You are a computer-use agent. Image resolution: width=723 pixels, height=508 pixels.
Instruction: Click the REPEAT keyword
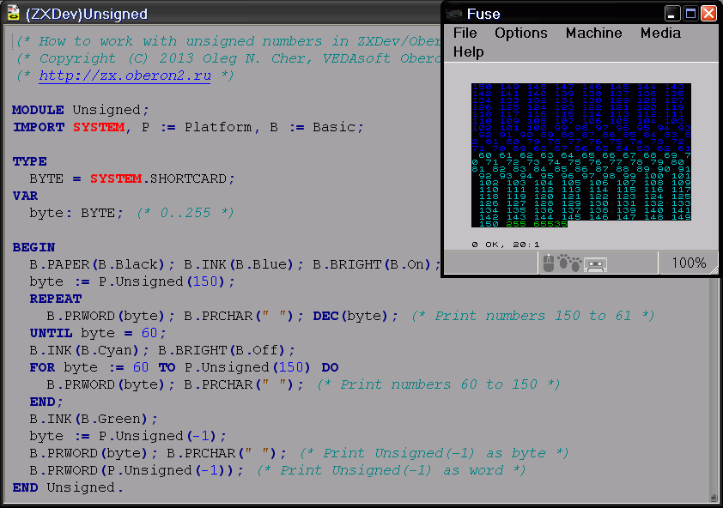click(x=55, y=299)
